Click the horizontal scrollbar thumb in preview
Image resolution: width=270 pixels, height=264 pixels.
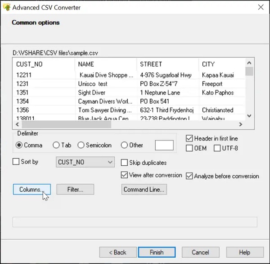(67, 124)
